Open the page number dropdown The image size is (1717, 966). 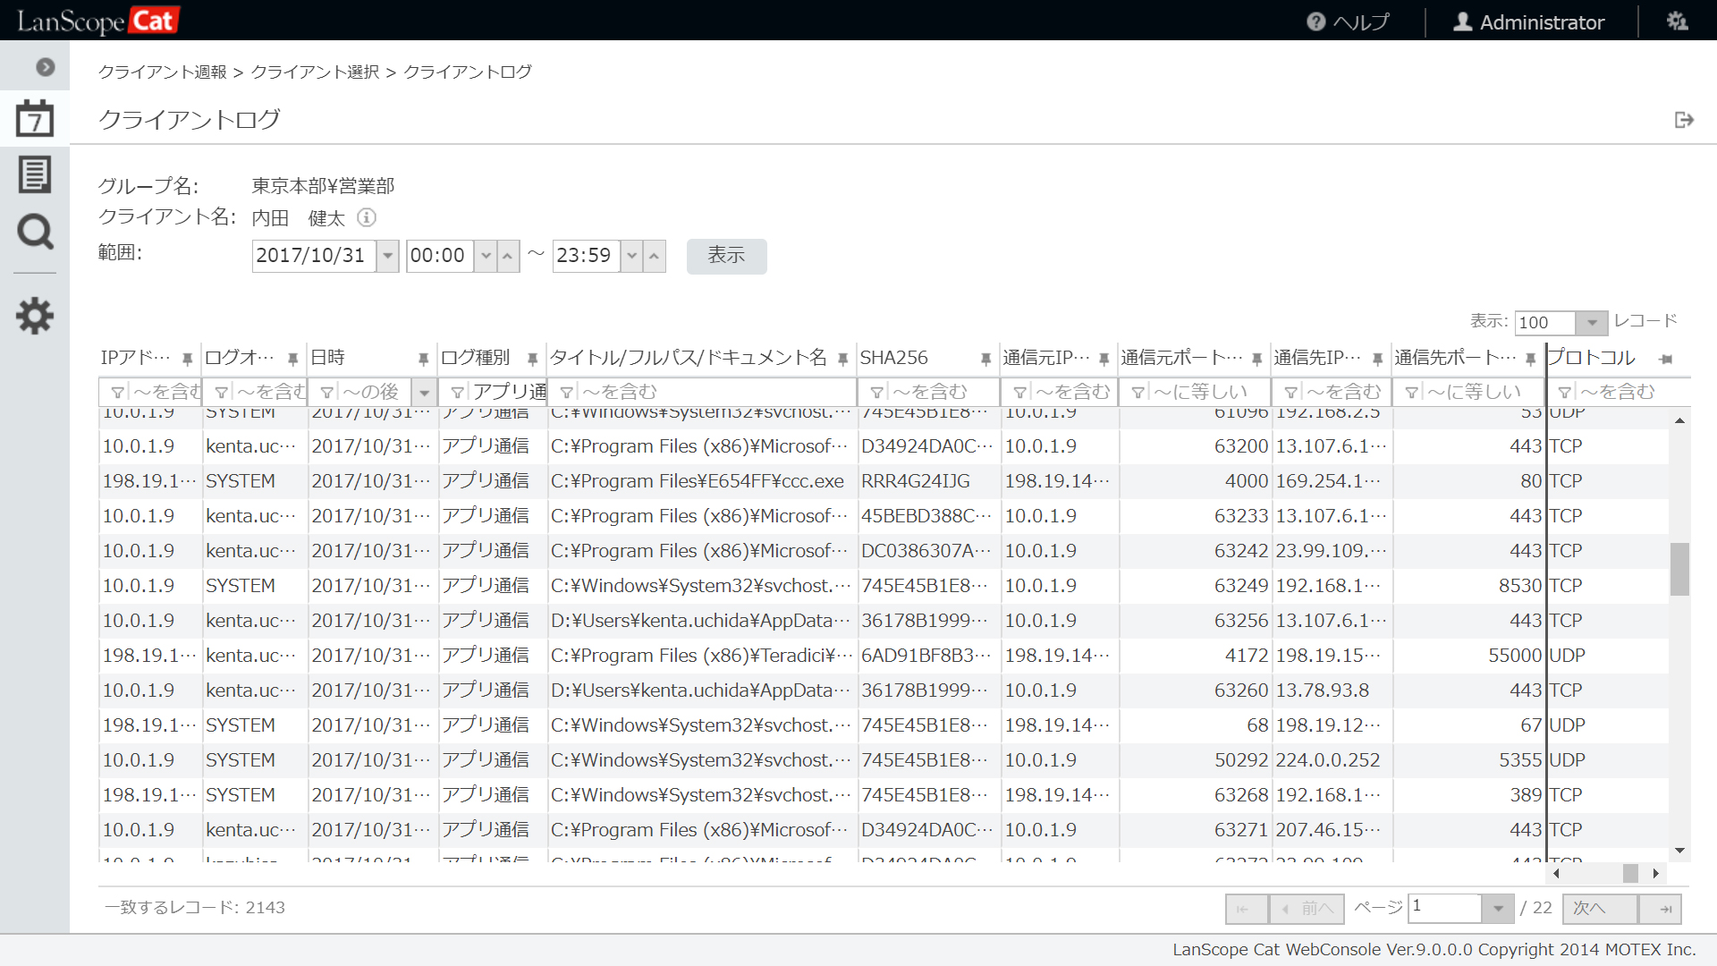click(x=1497, y=909)
